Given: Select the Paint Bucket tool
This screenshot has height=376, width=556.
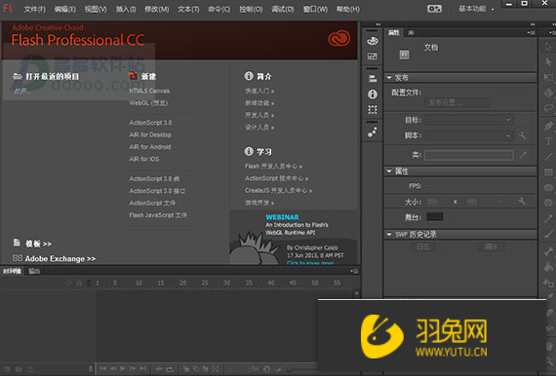Looking at the screenshot, I should tap(548, 267).
